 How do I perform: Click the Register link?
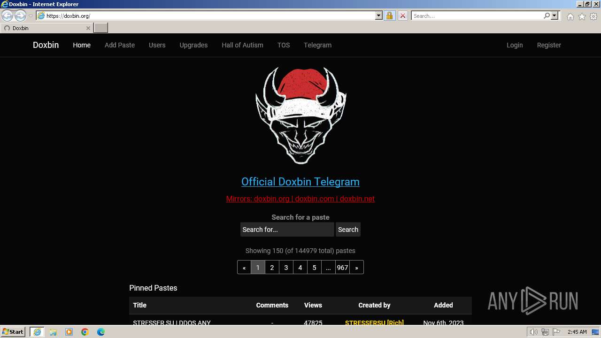(549, 45)
